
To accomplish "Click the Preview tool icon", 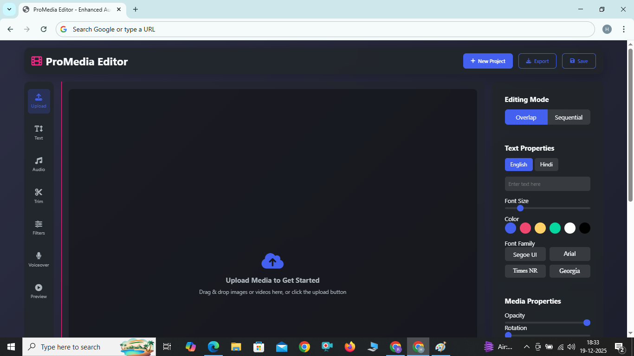I will coord(39,291).
